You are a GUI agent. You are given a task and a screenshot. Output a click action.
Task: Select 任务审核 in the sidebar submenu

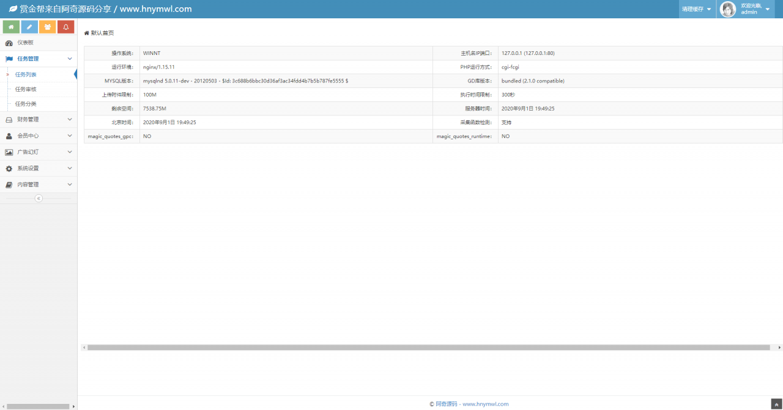(26, 89)
